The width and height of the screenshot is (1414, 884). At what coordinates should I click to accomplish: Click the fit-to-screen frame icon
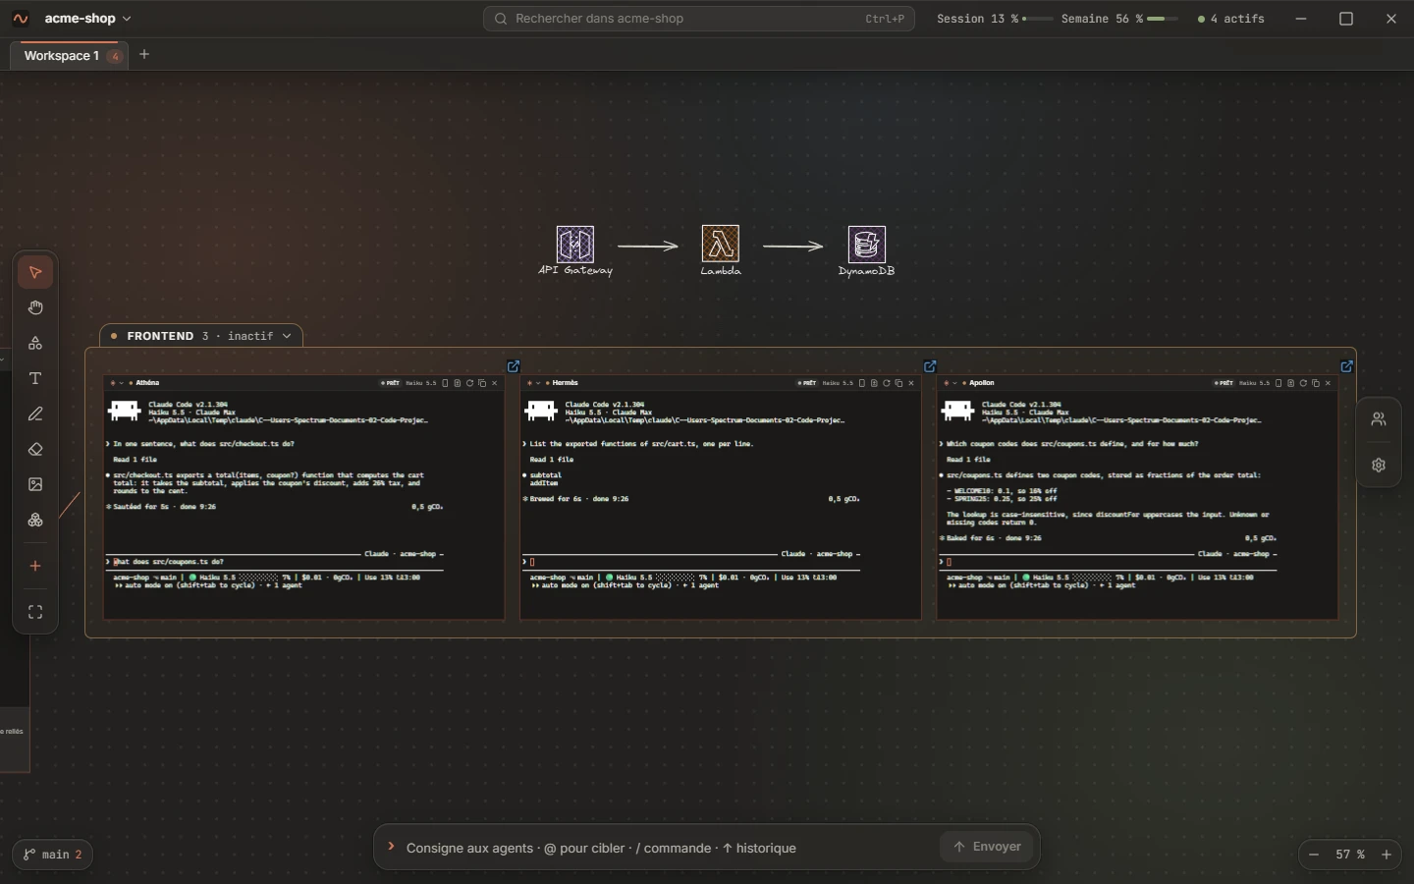(x=35, y=613)
